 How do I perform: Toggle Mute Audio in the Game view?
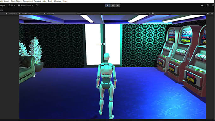(208, 14)
